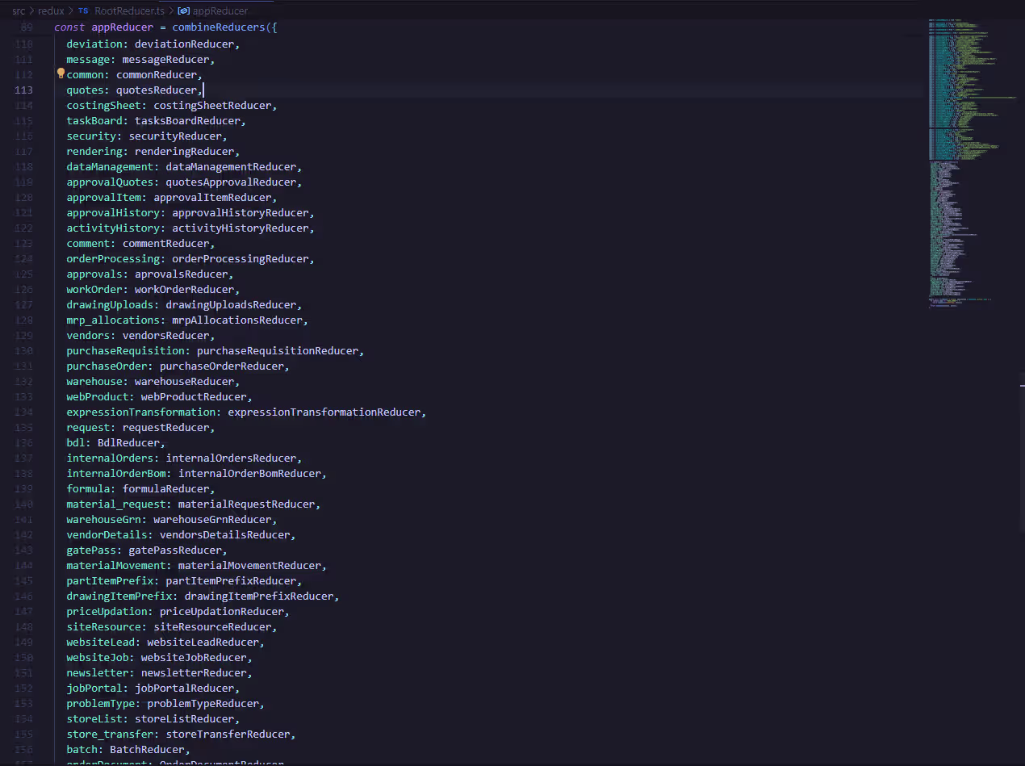Click activityHistoryReducer

coord(241,228)
